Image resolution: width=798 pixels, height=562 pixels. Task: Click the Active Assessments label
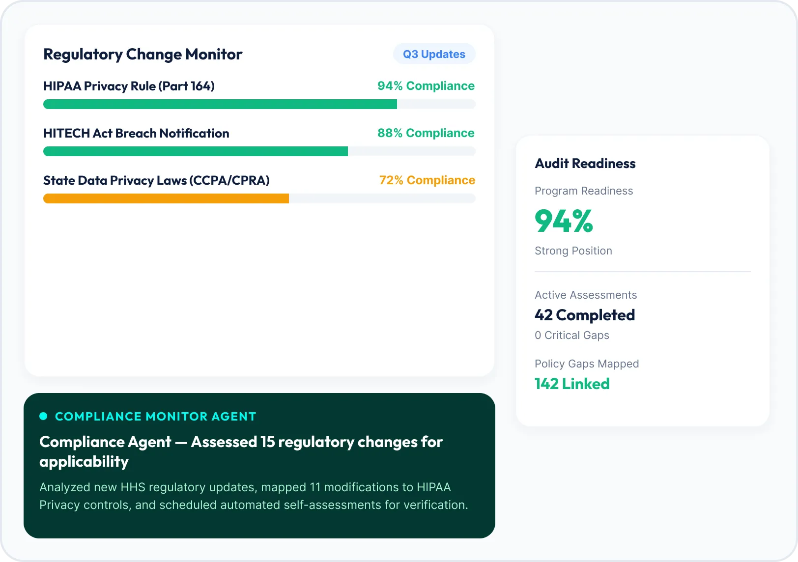(x=586, y=295)
